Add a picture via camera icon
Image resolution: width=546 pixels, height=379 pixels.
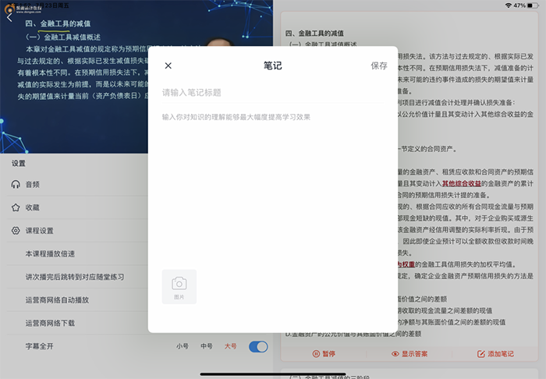pos(179,286)
